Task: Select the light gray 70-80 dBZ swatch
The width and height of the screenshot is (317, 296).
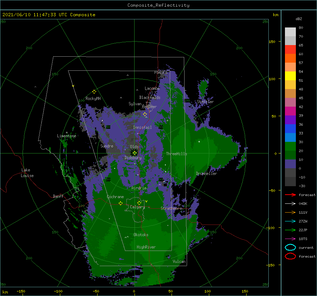Action: coord(290,32)
